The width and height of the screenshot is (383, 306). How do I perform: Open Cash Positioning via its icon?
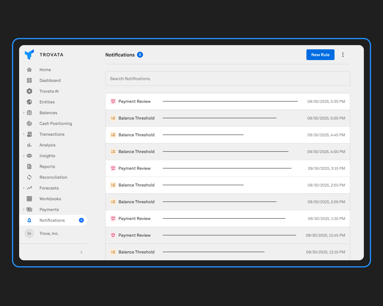click(29, 123)
